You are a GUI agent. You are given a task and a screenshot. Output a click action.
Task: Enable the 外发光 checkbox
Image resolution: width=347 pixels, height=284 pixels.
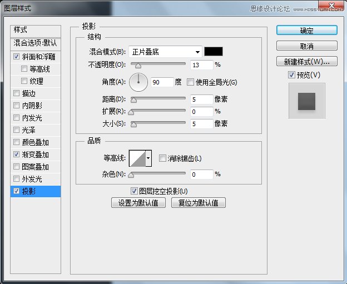(x=16, y=178)
